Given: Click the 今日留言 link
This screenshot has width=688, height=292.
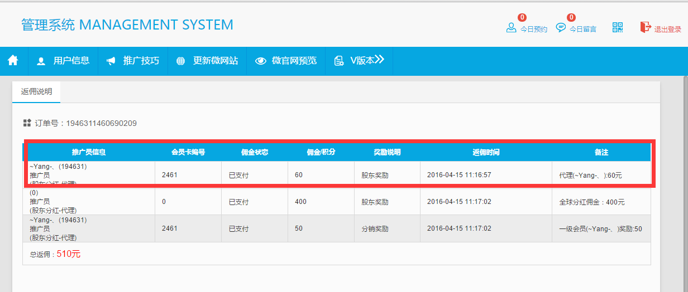Looking at the screenshot, I should (x=582, y=30).
